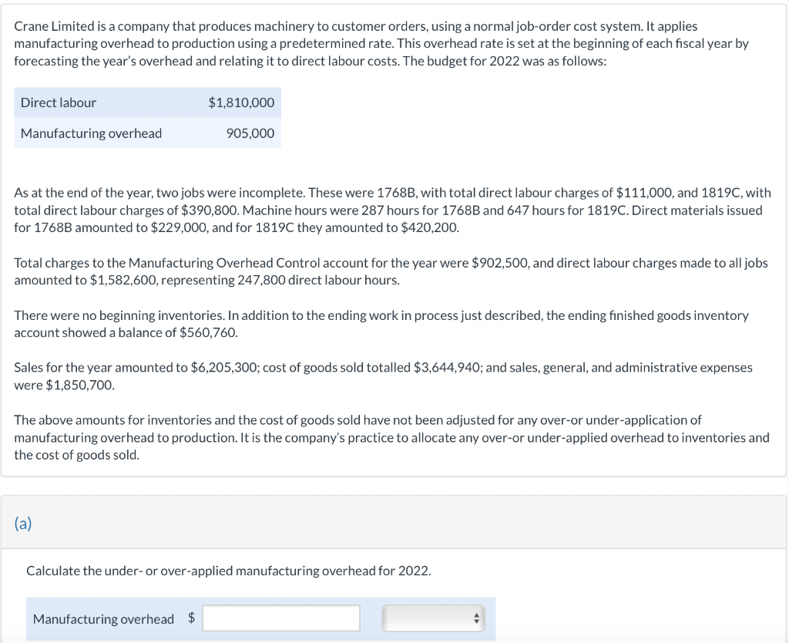The height and width of the screenshot is (643, 789).
Task: Click the paragraph beginning 'Total charges to'
Action: point(391,271)
